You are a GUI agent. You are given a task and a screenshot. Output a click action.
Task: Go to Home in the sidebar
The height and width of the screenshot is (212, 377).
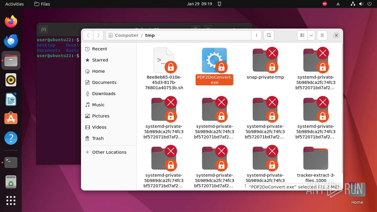click(x=109, y=71)
